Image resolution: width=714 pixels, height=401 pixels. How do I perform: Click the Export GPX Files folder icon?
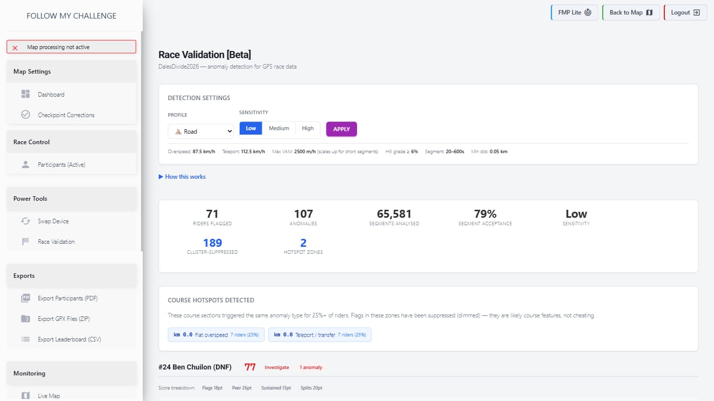(26, 318)
